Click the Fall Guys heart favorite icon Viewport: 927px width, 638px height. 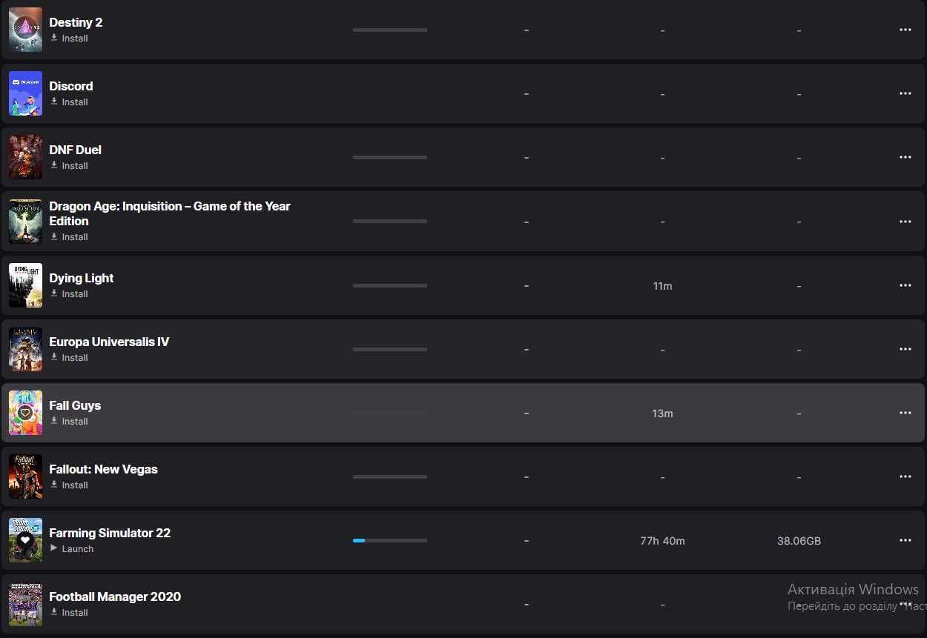25,413
